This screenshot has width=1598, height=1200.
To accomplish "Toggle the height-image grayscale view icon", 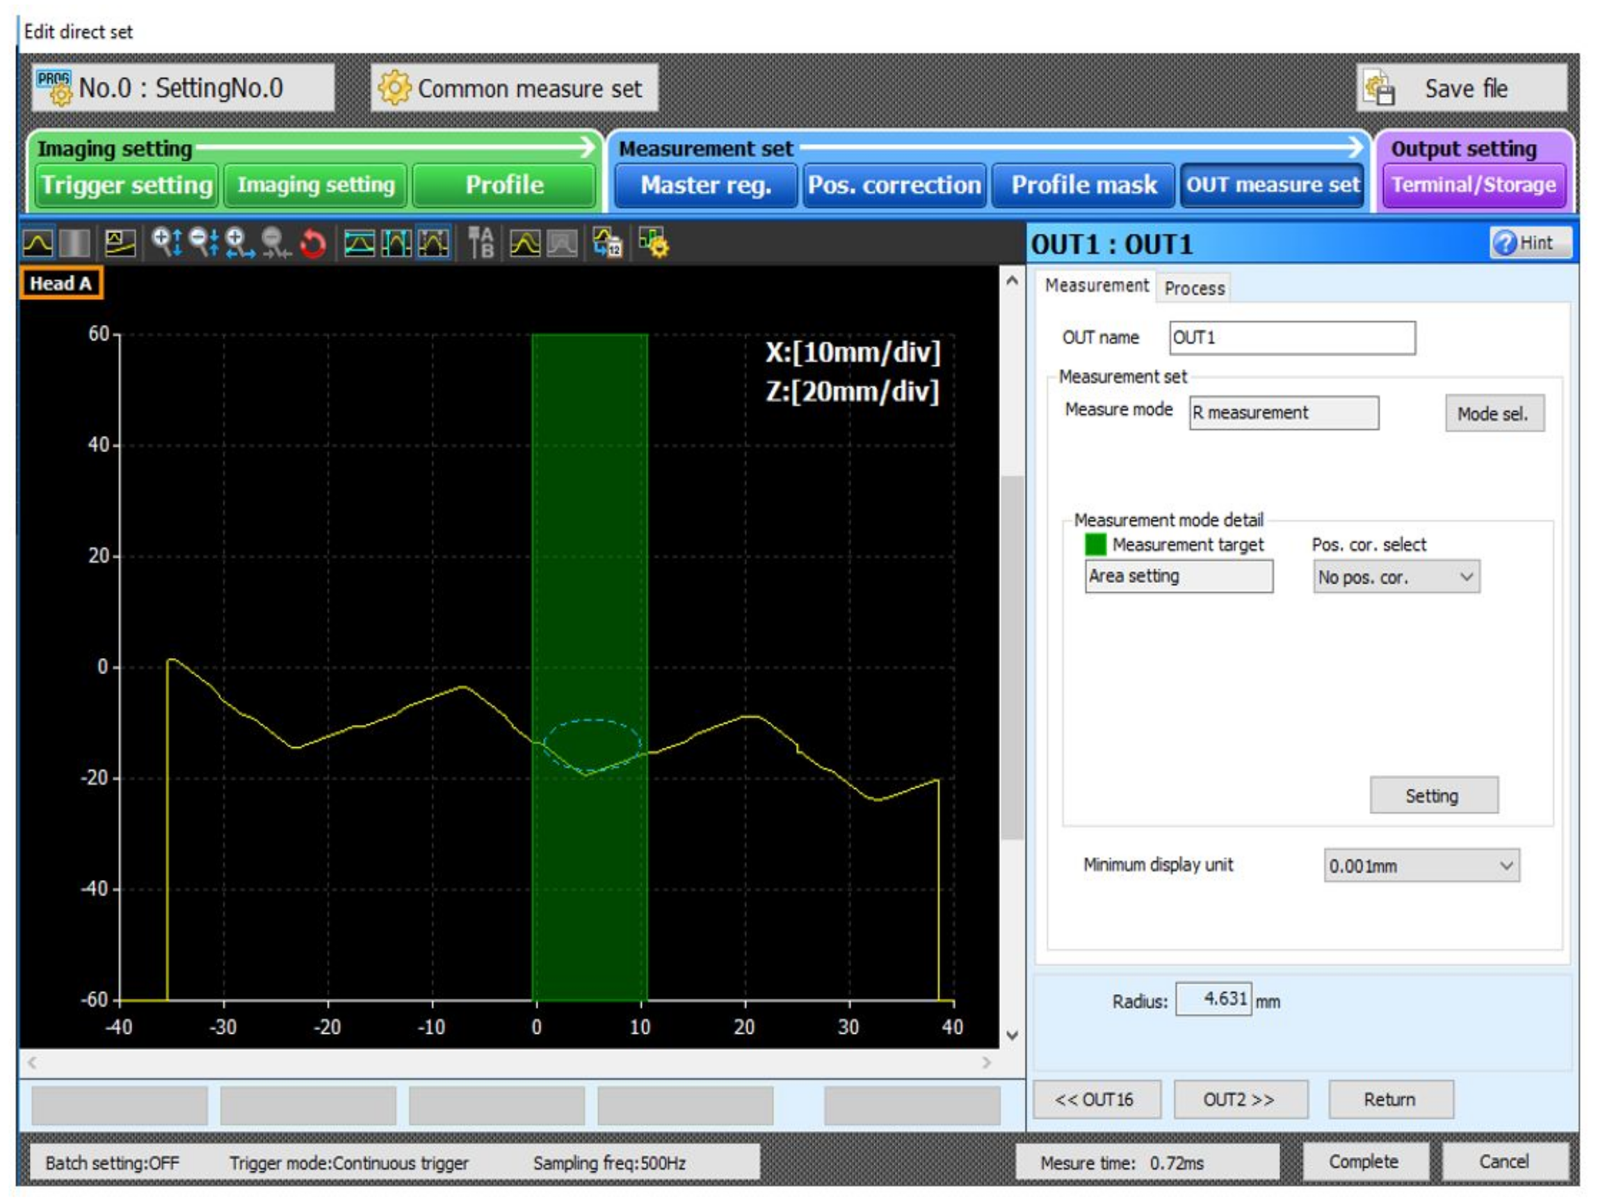I will (74, 243).
